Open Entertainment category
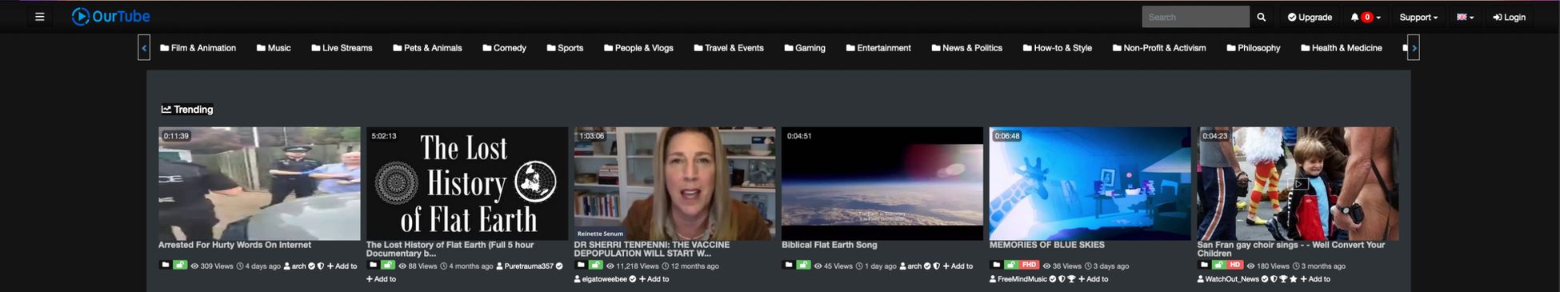1560x292 pixels. [878, 48]
